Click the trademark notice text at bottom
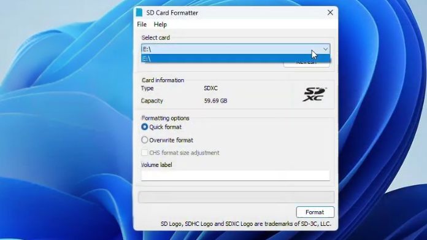The width and height of the screenshot is (427, 240). tap(246, 224)
